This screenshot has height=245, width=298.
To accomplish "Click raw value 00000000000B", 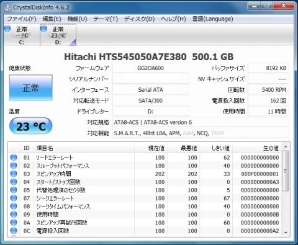I will (x=260, y=215).
